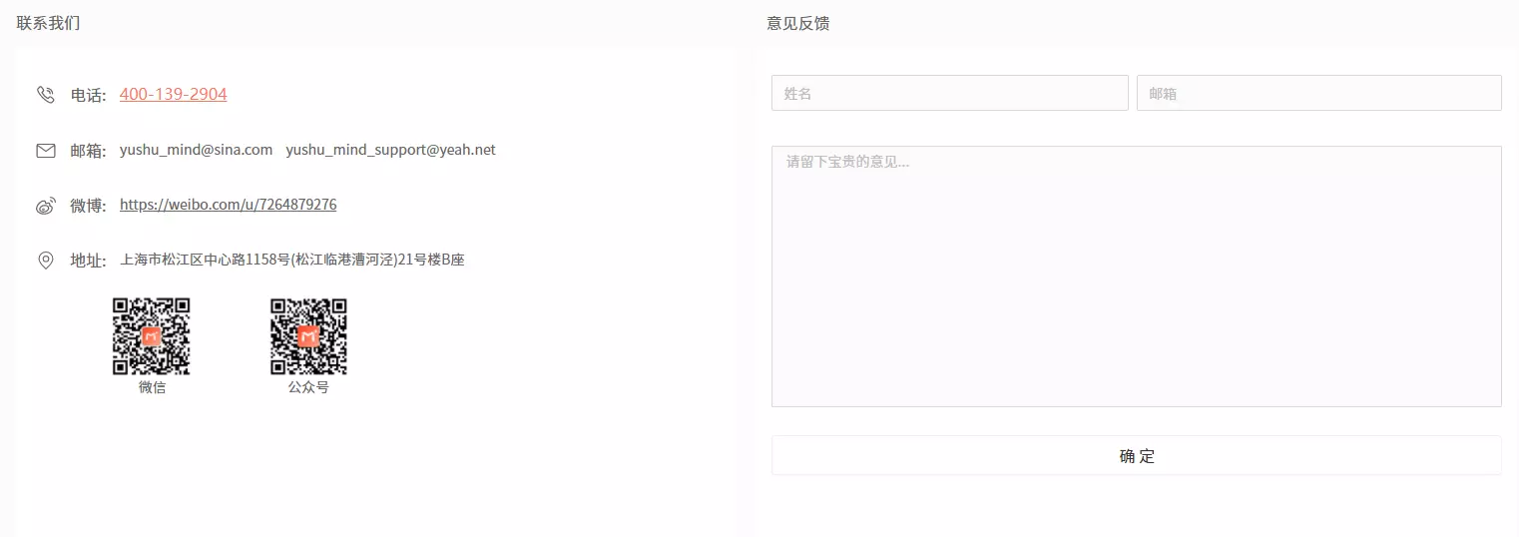This screenshot has height=537, width=1519.
Task: Click the telephone handset icon
Action: click(x=45, y=95)
